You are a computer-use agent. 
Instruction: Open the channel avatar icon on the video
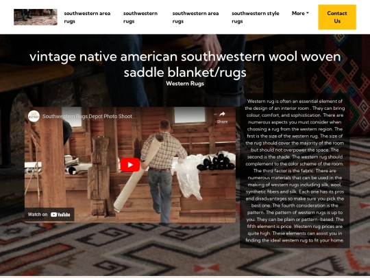point(34,116)
